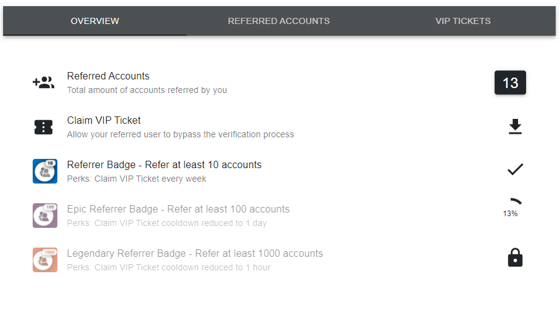
Task: Click Referrer Badge - Refer at least 10 accounts
Action: click(164, 165)
